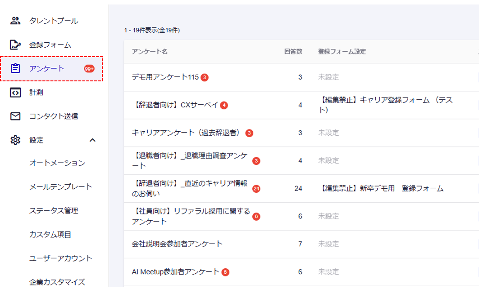The image size is (479, 293).
Task: Click the gear icon beside 設定
Action: (16, 140)
